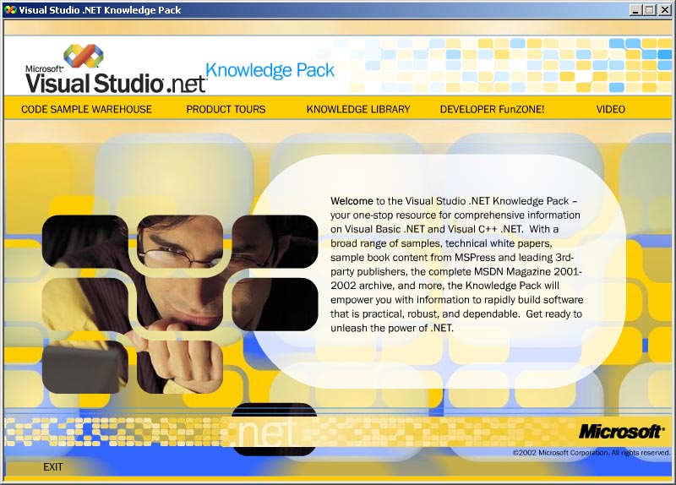Click the black .net graphic near the bottom
676x485 pixels.
[x=273, y=430]
